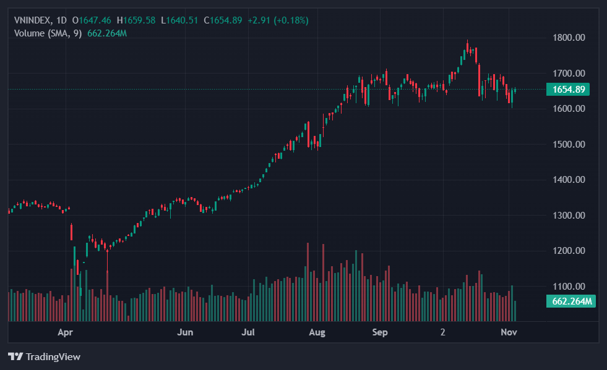Click the Nov label on time axis
This screenshot has width=607, height=370.
[x=509, y=332]
